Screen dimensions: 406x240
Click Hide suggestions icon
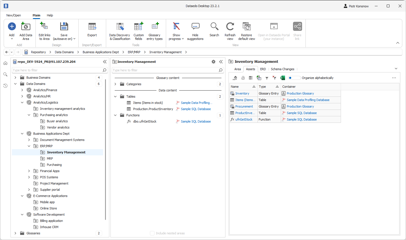[x=195, y=26]
